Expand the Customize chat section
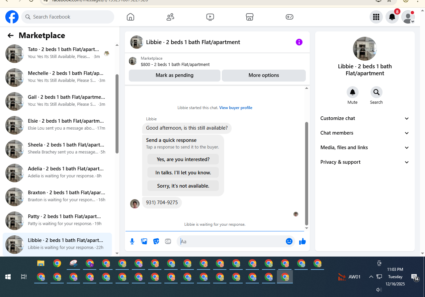 coord(365,118)
